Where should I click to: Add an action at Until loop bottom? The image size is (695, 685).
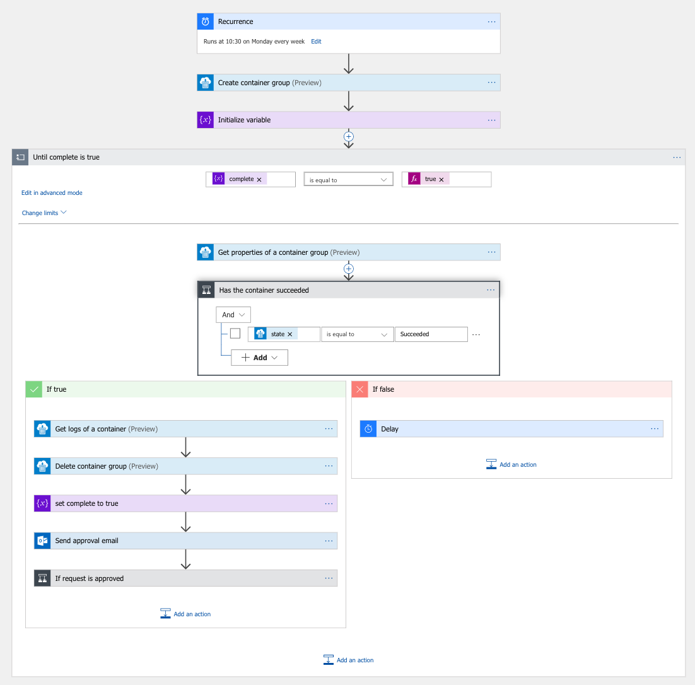(x=348, y=660)
